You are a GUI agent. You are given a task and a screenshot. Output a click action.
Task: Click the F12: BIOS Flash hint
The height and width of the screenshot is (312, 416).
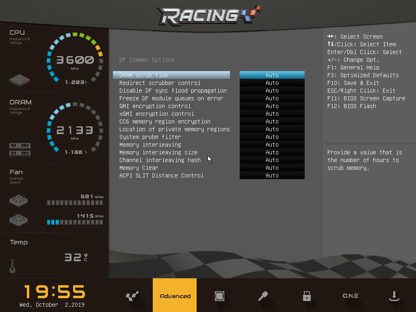point(351,106)
